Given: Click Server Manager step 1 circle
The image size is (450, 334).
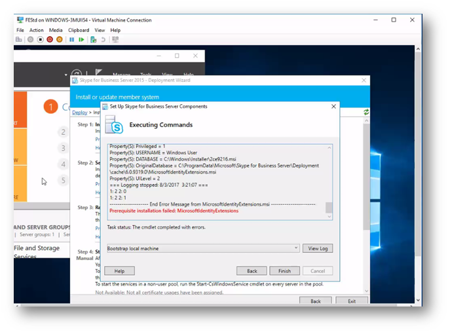Looking at the screenshot, I should pos(51,107).
